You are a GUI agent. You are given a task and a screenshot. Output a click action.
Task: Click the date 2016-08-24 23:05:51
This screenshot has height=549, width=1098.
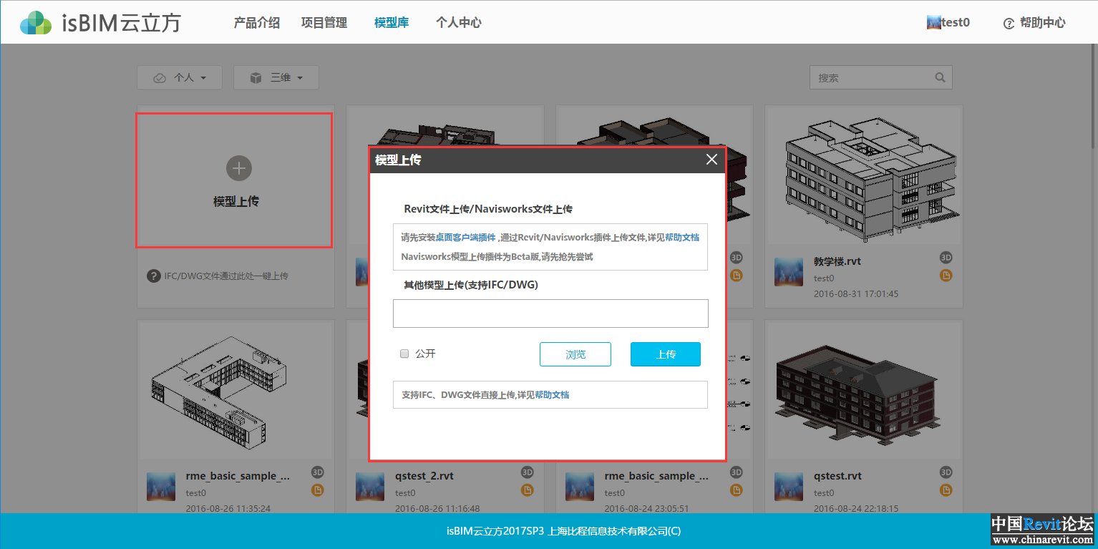point(647,509)
